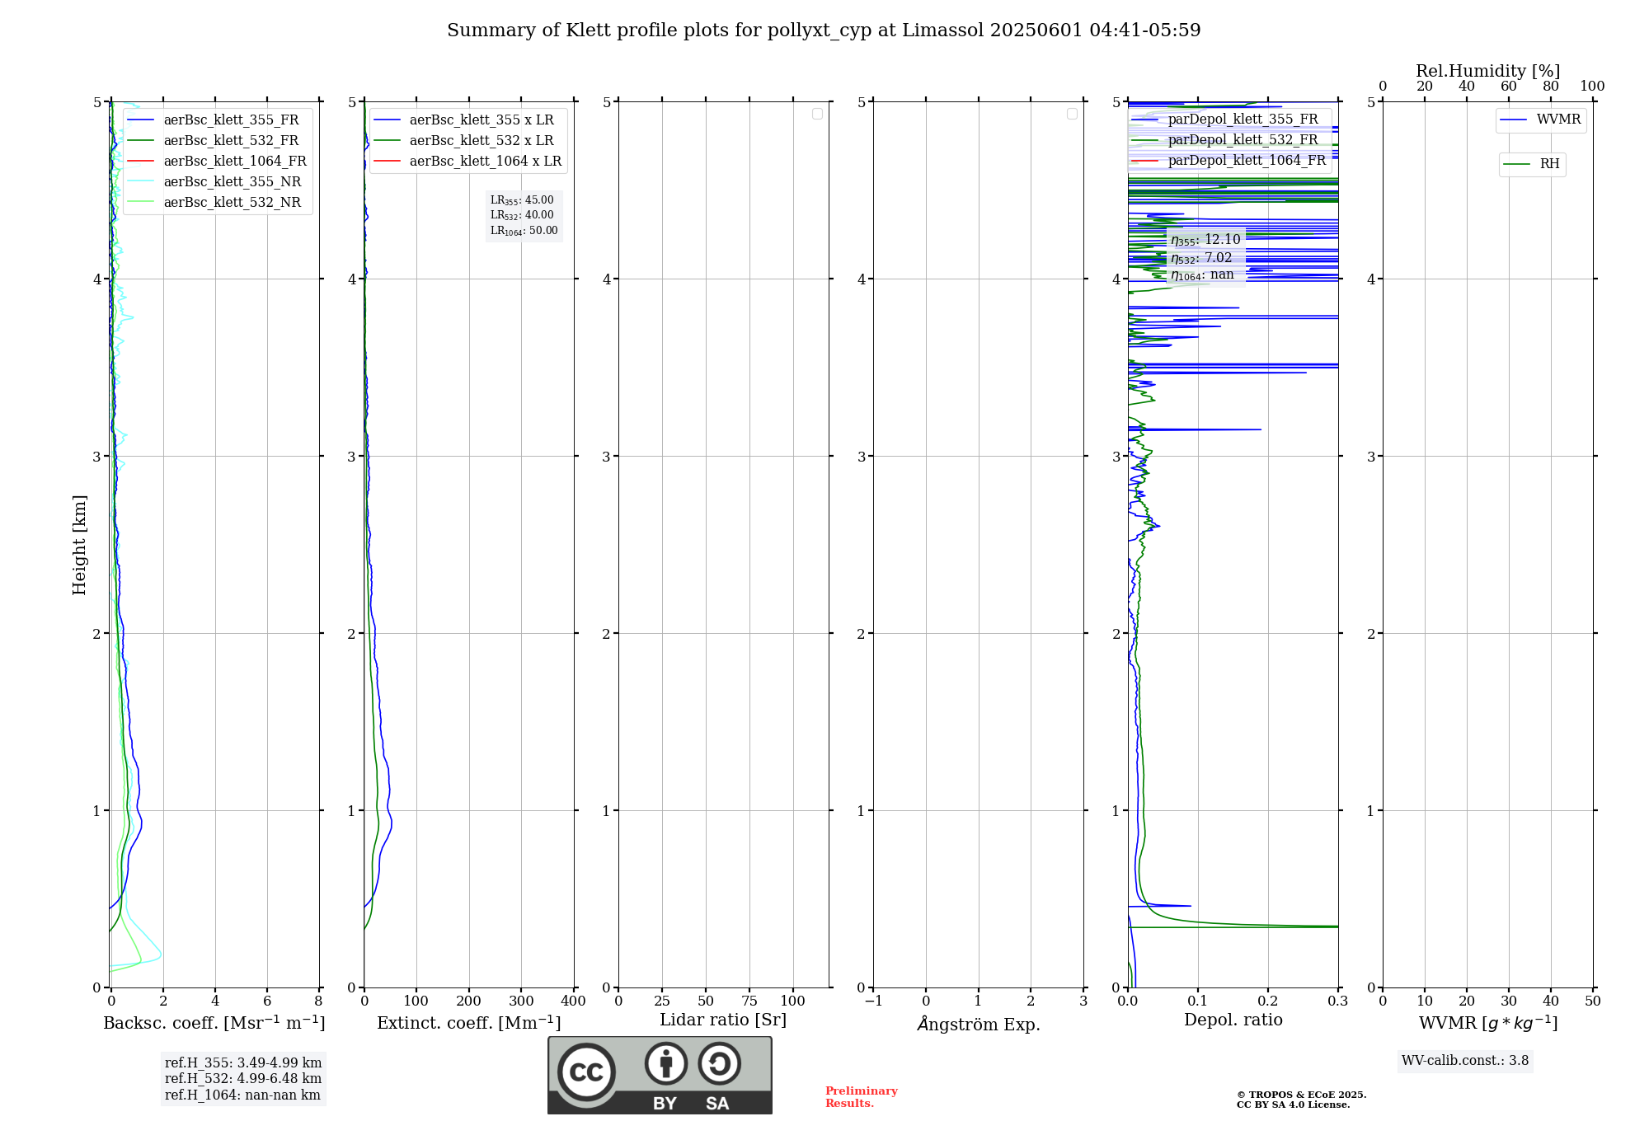This screenshot has height=1121, width=1649.
Task: Select legend entry parDepol_klett_532_FR
Action: (1227, 140)
